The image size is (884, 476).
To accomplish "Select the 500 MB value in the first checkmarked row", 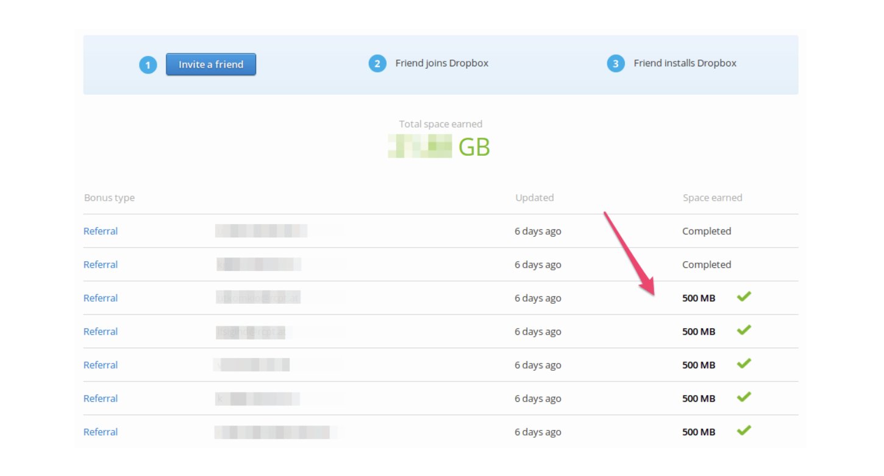I will point(699,298).
